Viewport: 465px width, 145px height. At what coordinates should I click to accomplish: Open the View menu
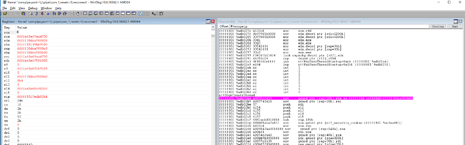click(22, 8)
